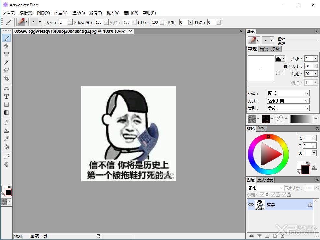Open the 图像(X) menu
The height and width of the screenshot is (240, 320).
[x=43, y=13]
